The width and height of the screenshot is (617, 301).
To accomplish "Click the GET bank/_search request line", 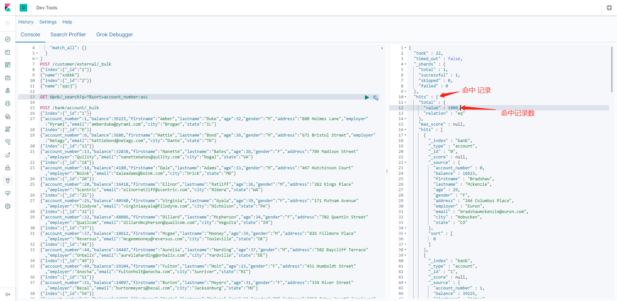I will click(94, 97).
